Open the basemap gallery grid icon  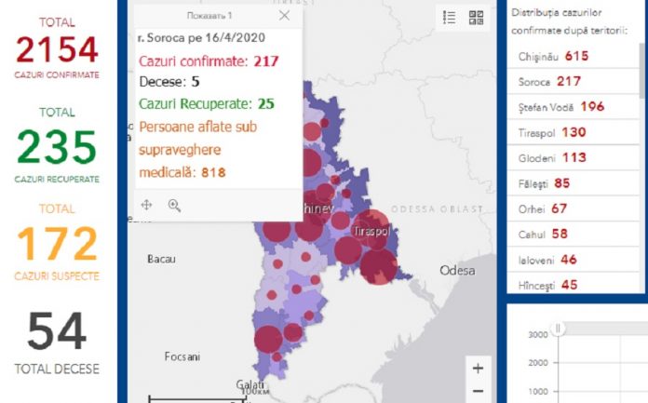click(476, 18)
